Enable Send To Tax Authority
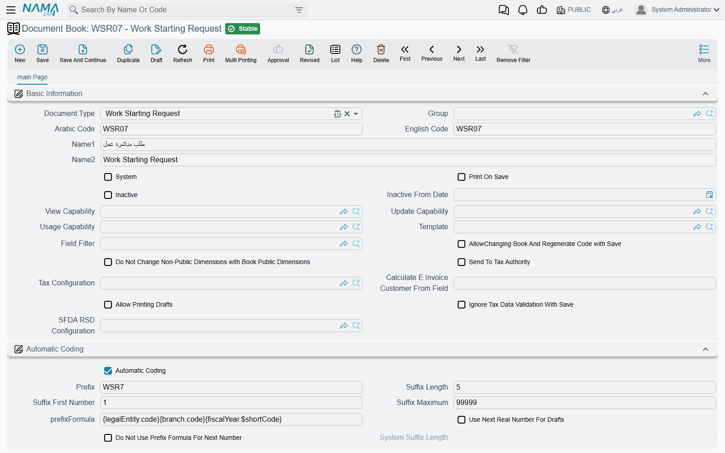The width and height of the screenshot is (725, 453). [x=462, y=262]
